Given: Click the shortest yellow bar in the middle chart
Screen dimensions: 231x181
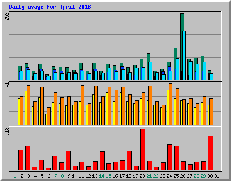Looking at the screenshot, I should (46, 119).
